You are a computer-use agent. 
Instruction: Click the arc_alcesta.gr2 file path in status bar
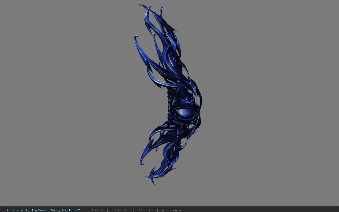43,210
